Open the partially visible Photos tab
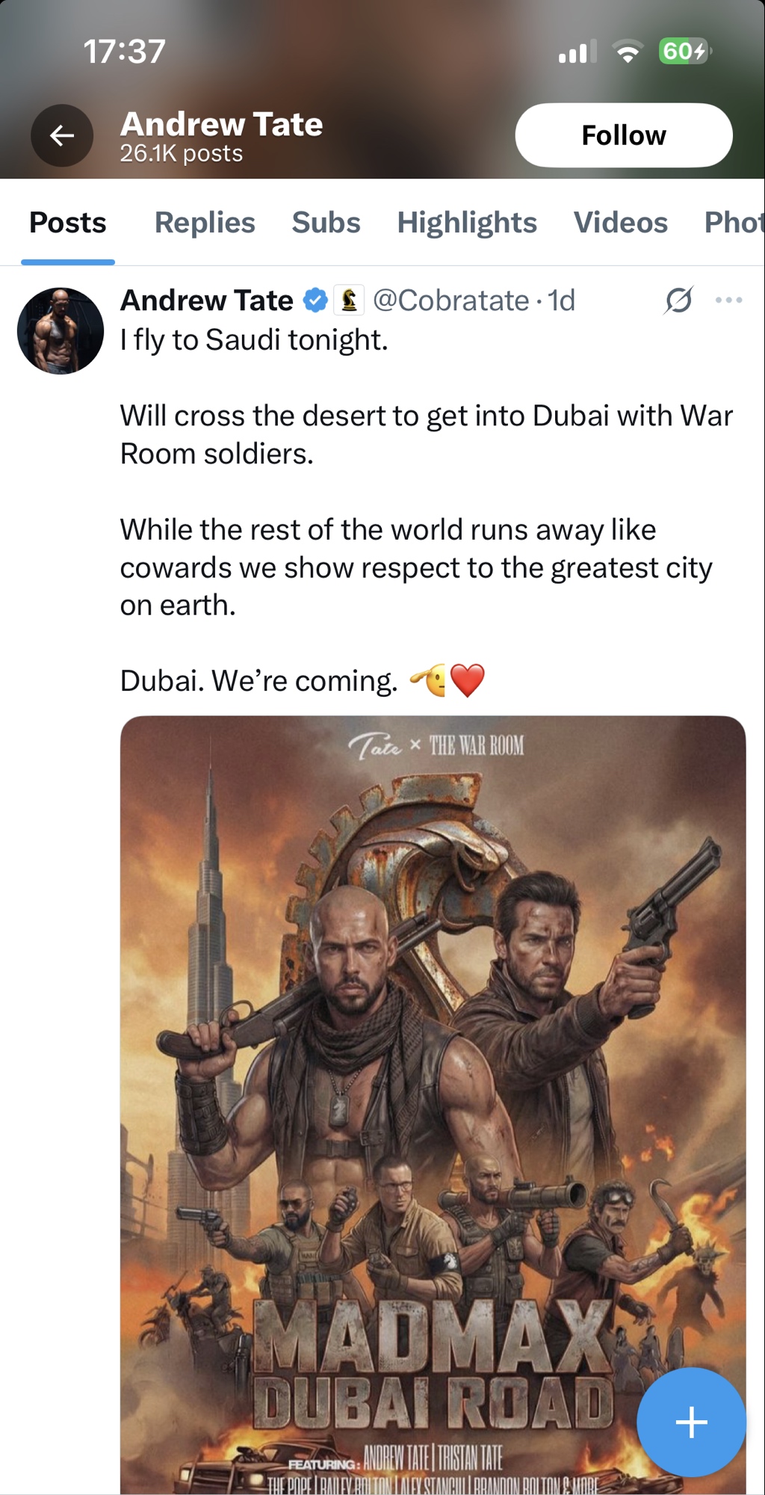The width and height of the screenshot is (765, 1495). [734, 223]
